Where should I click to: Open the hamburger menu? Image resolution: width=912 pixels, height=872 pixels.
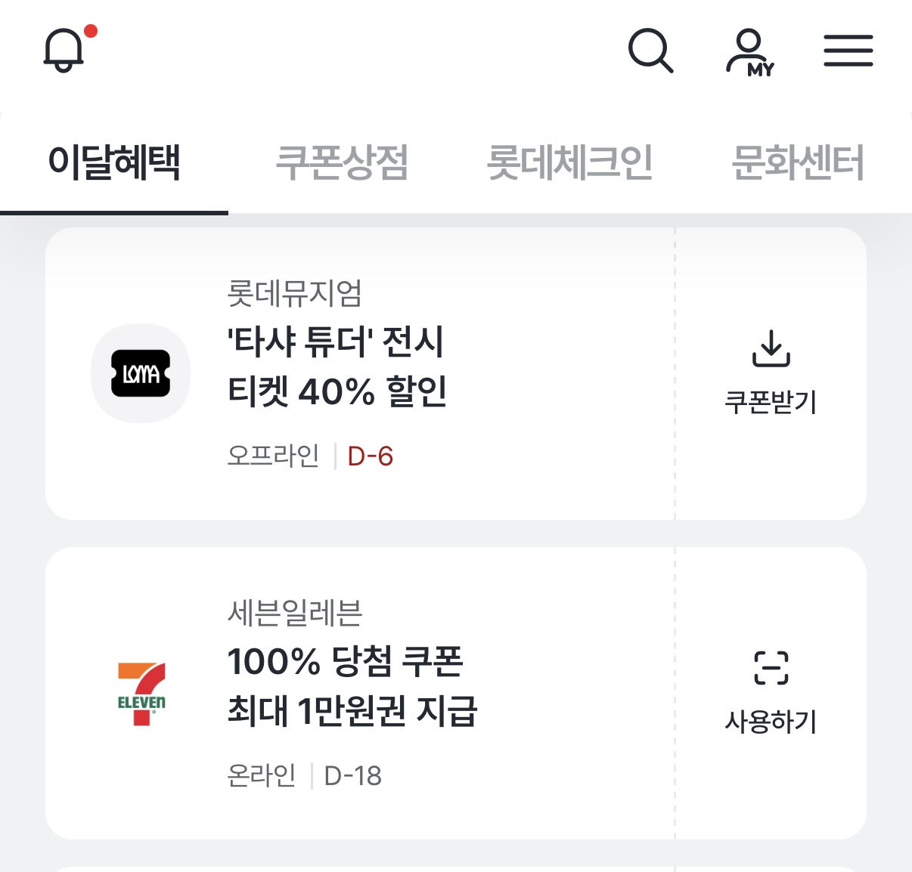[848, 51]
